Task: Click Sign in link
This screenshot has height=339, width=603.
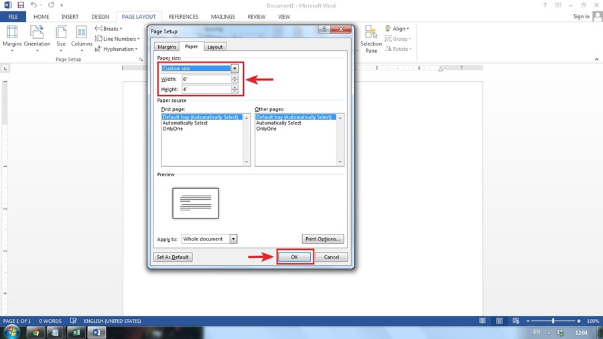Action: pyautogui.click(x=581, y=16)
